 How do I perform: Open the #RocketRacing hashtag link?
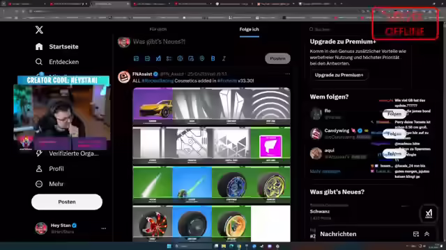[157, 81]
